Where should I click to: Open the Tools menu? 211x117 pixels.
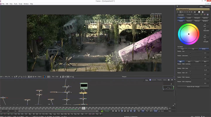coord(16,4)
